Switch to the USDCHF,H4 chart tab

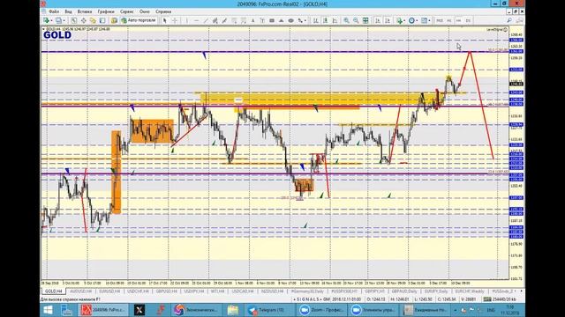138,291
